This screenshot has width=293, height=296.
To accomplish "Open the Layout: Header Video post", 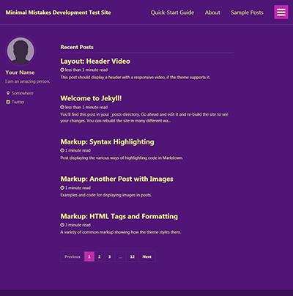I will pyautogui.click(x=95, y=61).
